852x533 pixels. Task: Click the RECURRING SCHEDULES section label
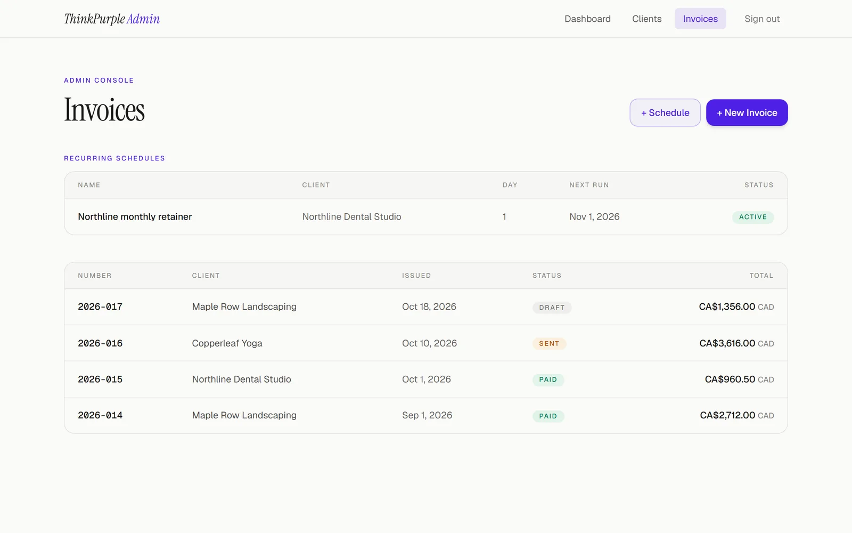pyautogui.click(x=114, y=158)
